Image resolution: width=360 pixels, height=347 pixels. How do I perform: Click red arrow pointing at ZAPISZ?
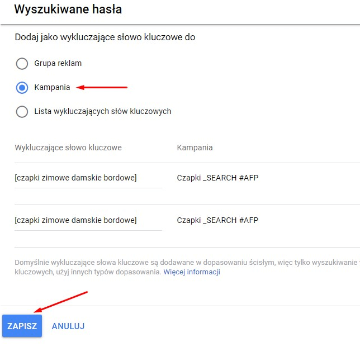[x=60, y=302]
